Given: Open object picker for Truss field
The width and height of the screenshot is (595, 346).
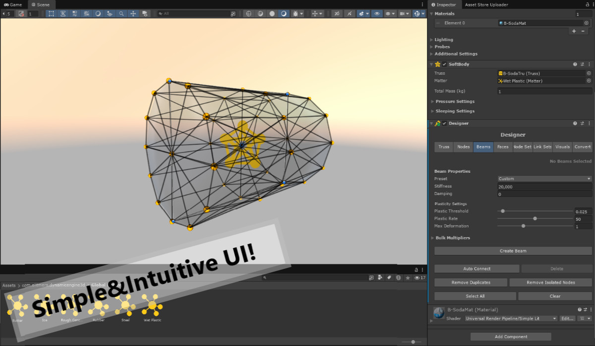Looking at the screenshot, I should click(589, 73).
